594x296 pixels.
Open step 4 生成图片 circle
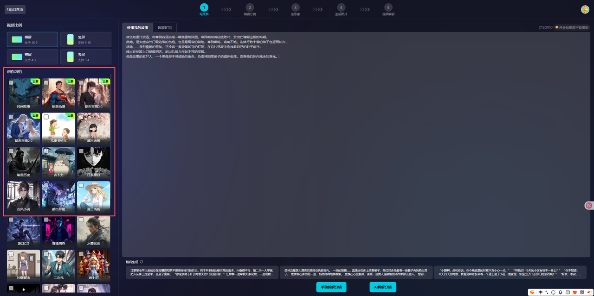341,7
